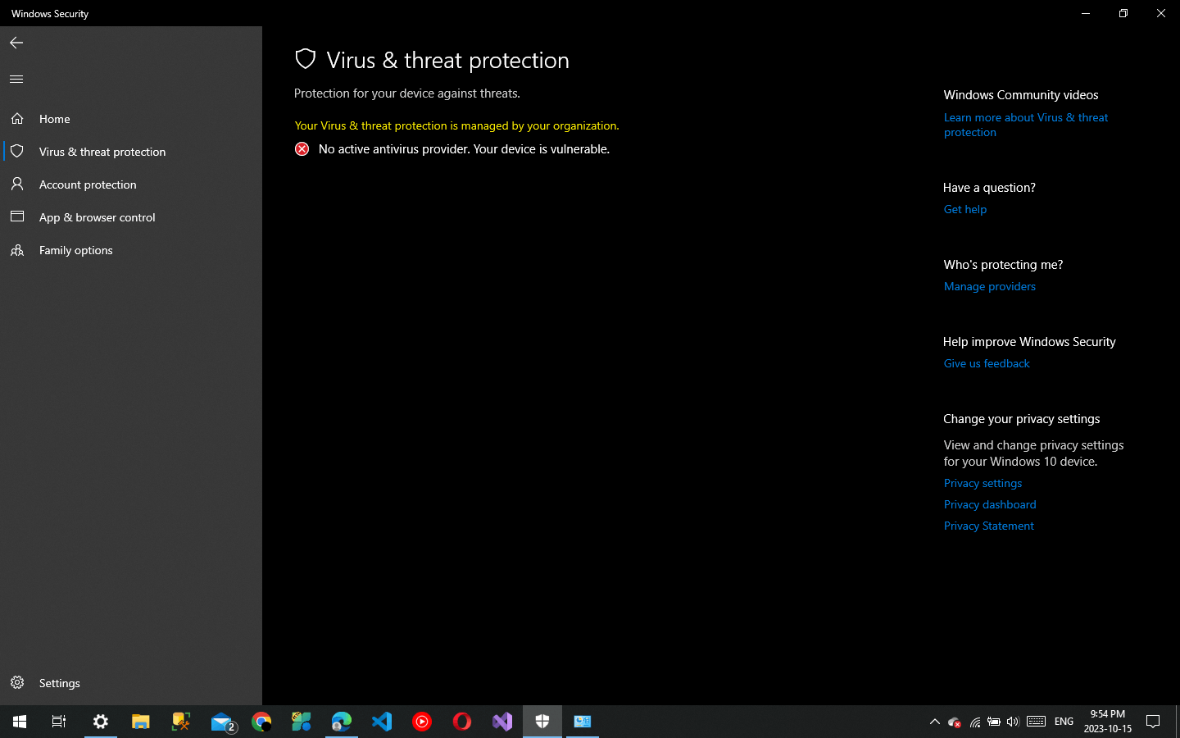Screen dimensions: 1180x738
Task: Click the Windows Security shield in taskbar
Action: tap(542, 722)
